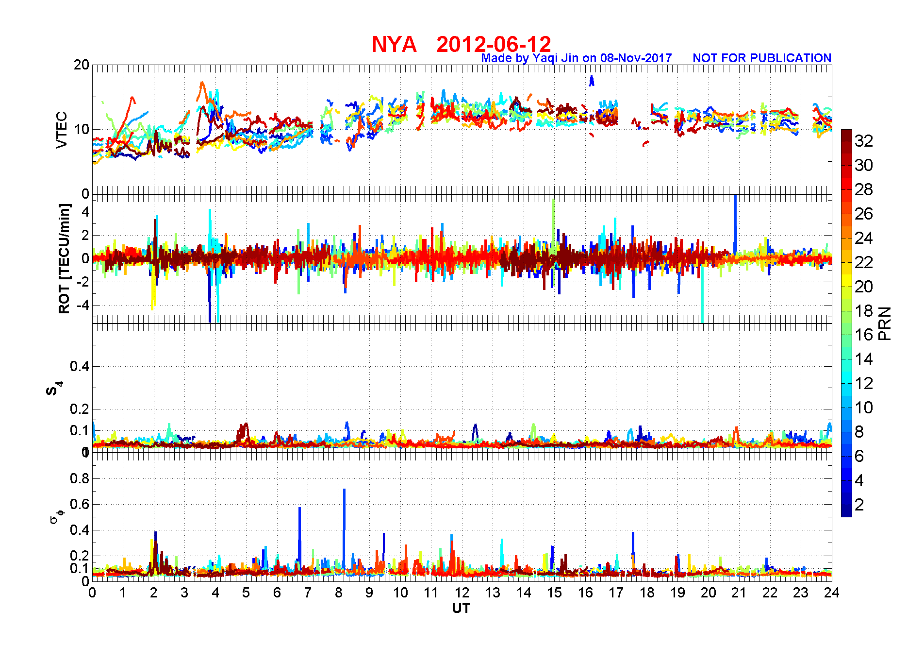Screen dimensions: 924x646
Task: Click the x-axis tick label '24'
Action: [x=832, y=593]
